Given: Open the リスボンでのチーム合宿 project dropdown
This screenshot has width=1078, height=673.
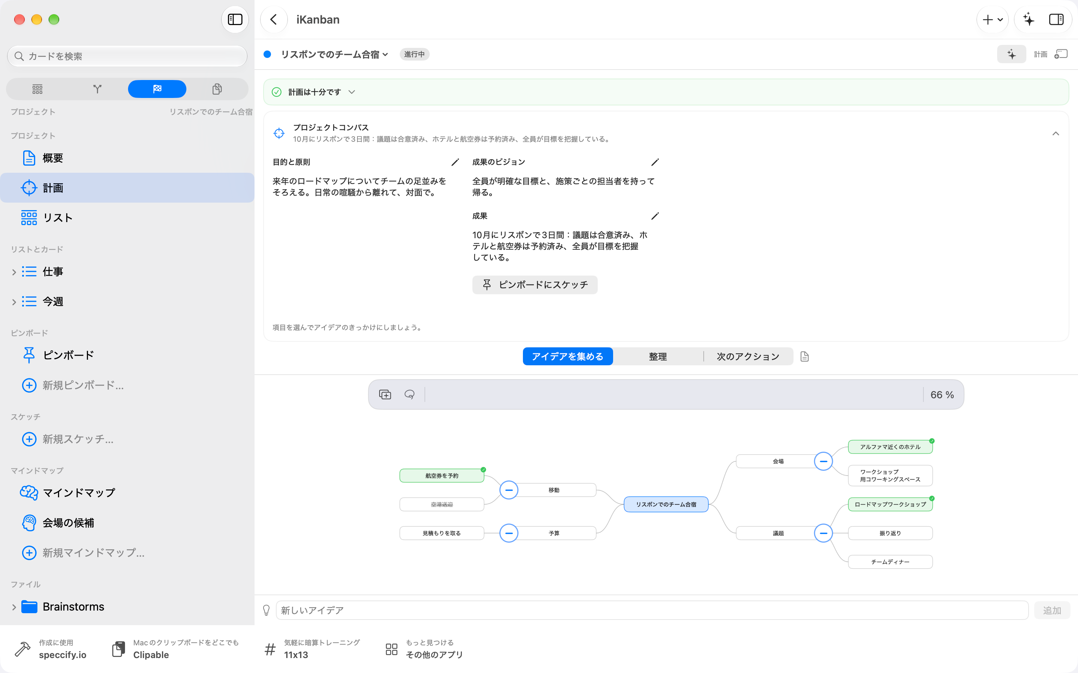Looking at the screenshot, I should click(x=334, y=54).
